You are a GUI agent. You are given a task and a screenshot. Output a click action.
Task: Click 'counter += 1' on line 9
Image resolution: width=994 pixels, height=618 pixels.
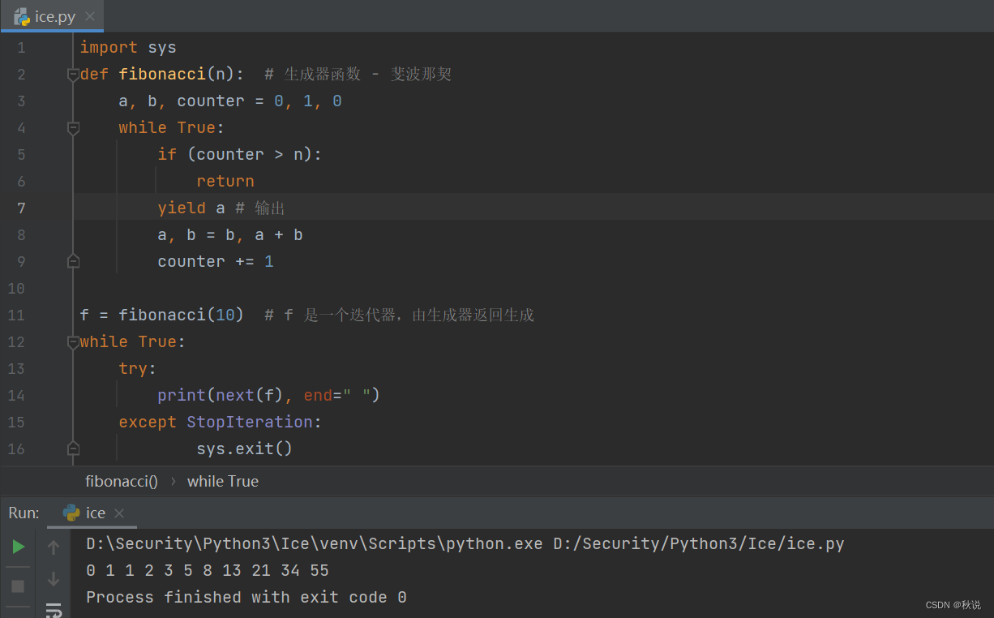[x=216, y=262]
